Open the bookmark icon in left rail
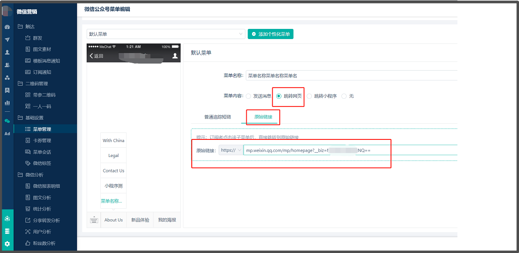519x253 pixels. pos(7,90)
